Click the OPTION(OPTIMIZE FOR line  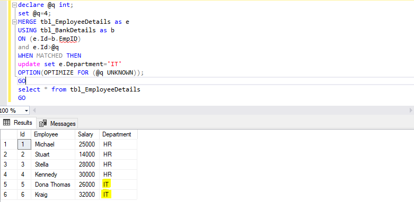pyautogui.click(x=81, y=72)
